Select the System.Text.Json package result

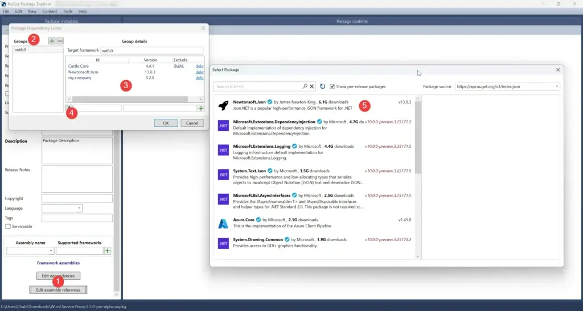(x=314, y=176)
